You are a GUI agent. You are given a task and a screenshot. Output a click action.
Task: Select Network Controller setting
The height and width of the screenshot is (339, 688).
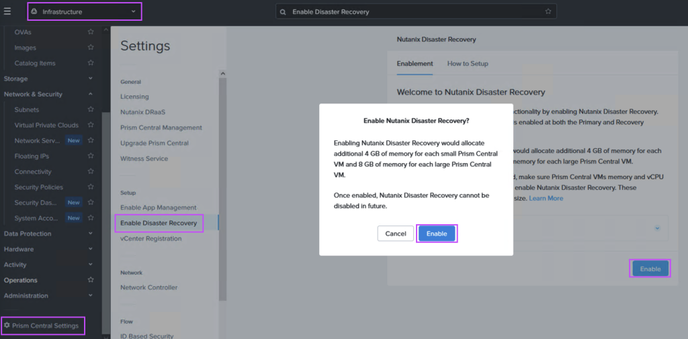(148, 287)
